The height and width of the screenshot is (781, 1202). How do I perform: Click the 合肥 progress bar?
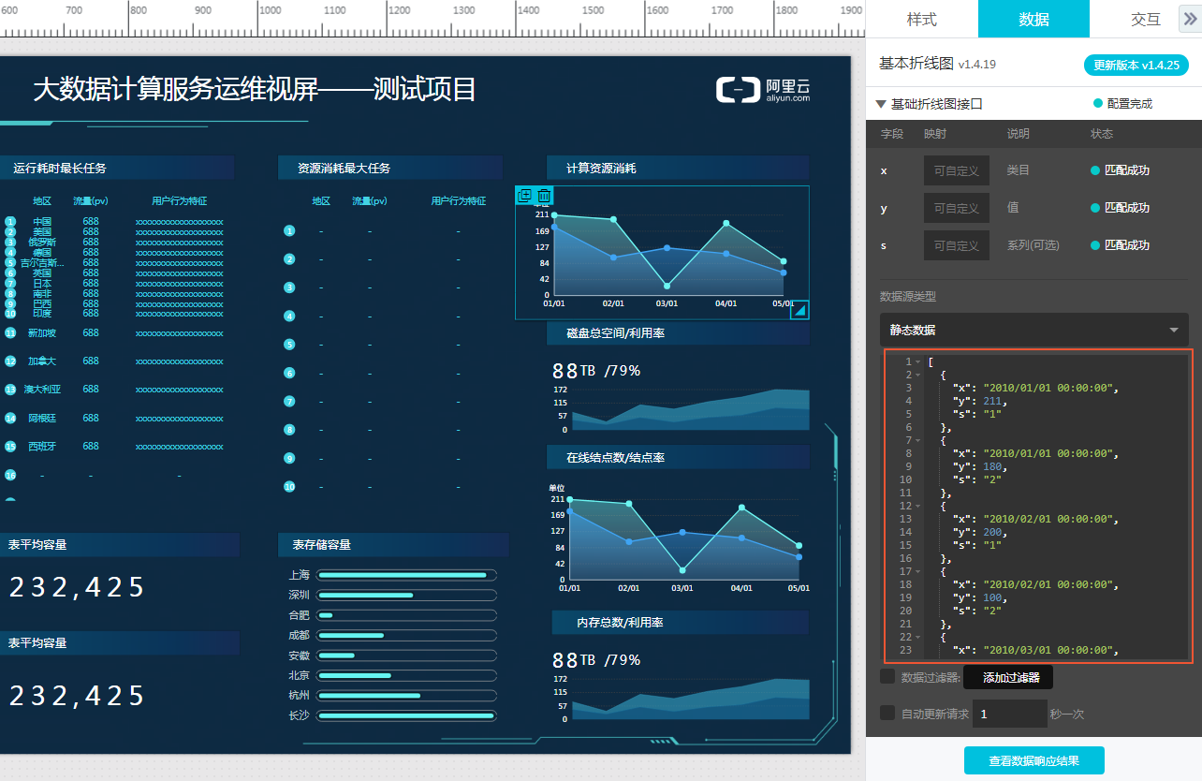click(x=406, y=615)
